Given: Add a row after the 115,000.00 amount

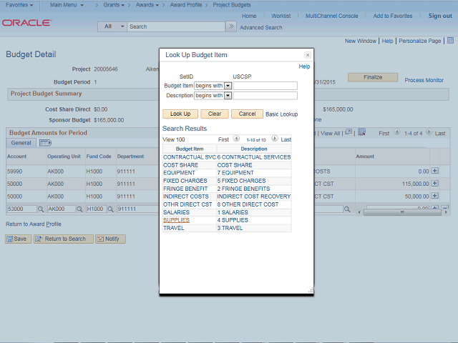Looking at the screenshot, I should tap(434, 184).
